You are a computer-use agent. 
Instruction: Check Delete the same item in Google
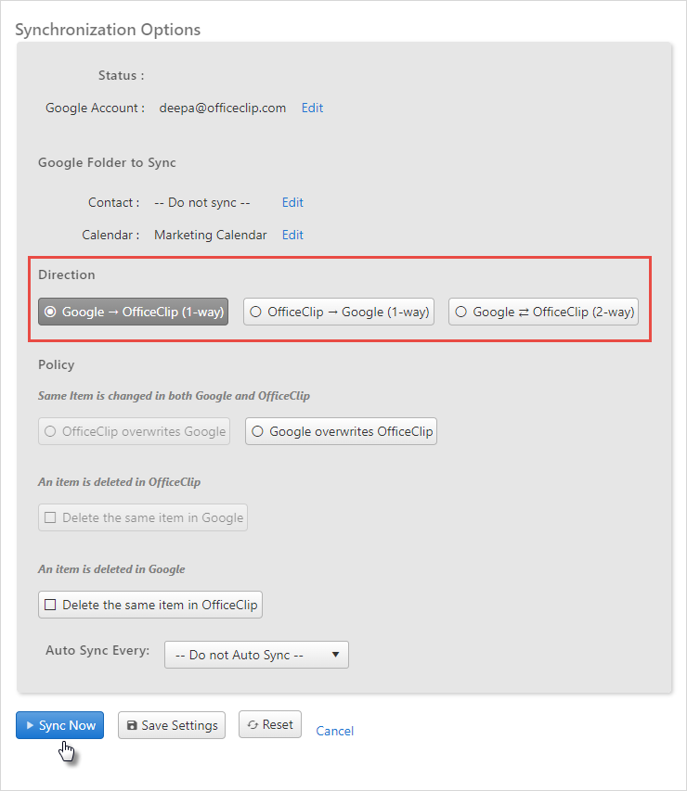tap(143, 517)
